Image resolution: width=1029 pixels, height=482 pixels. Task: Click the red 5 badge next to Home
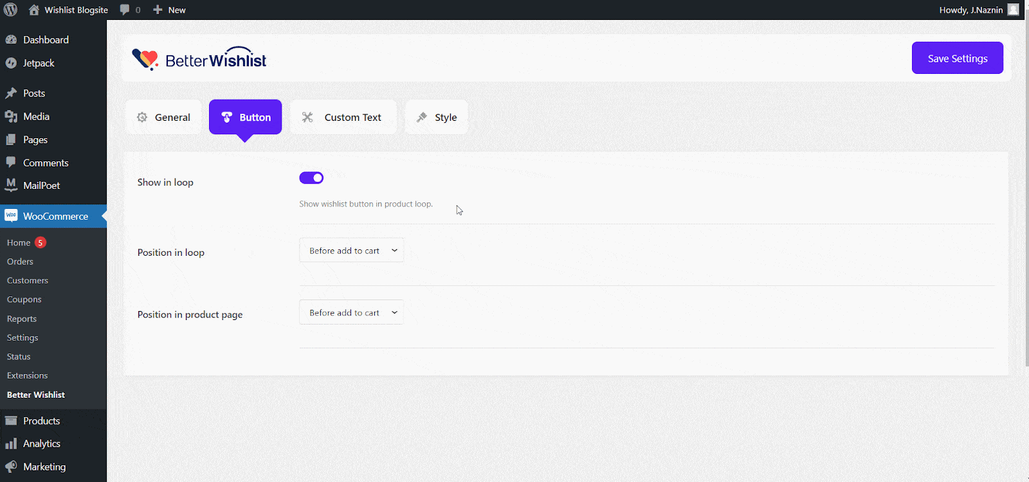[41, 242]
